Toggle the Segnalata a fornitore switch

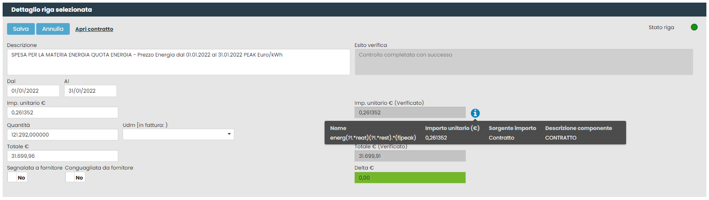click(x=17, y=177)
